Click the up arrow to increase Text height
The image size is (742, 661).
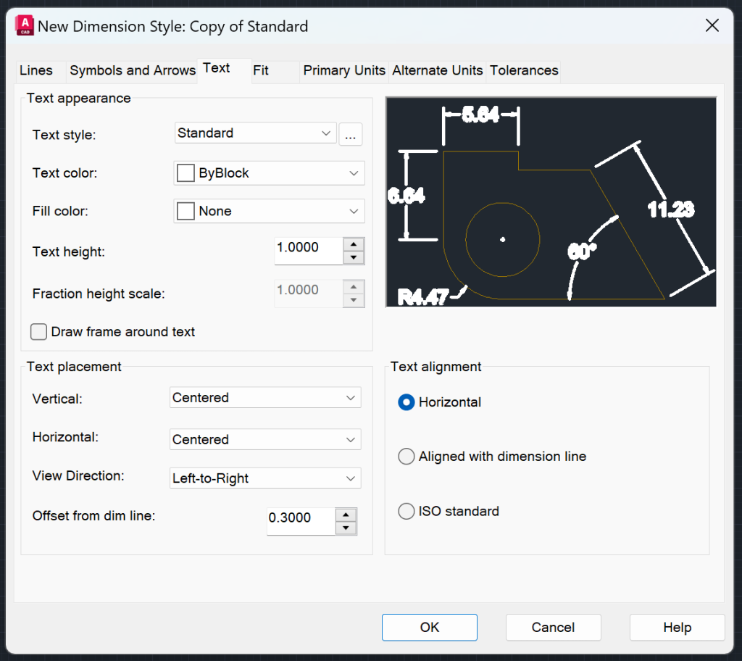click(x=353, y=243)
